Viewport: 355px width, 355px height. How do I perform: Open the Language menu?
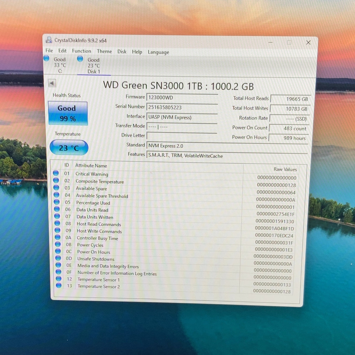(159, 52)
